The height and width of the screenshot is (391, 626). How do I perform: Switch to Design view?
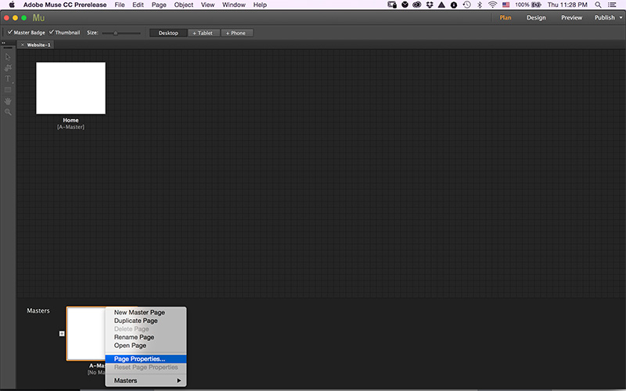pos(536,18)
